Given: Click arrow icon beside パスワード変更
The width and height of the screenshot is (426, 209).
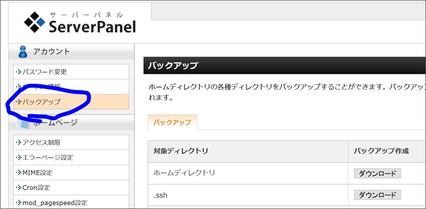Looking at the screenshot, I should tap(19, 72).
